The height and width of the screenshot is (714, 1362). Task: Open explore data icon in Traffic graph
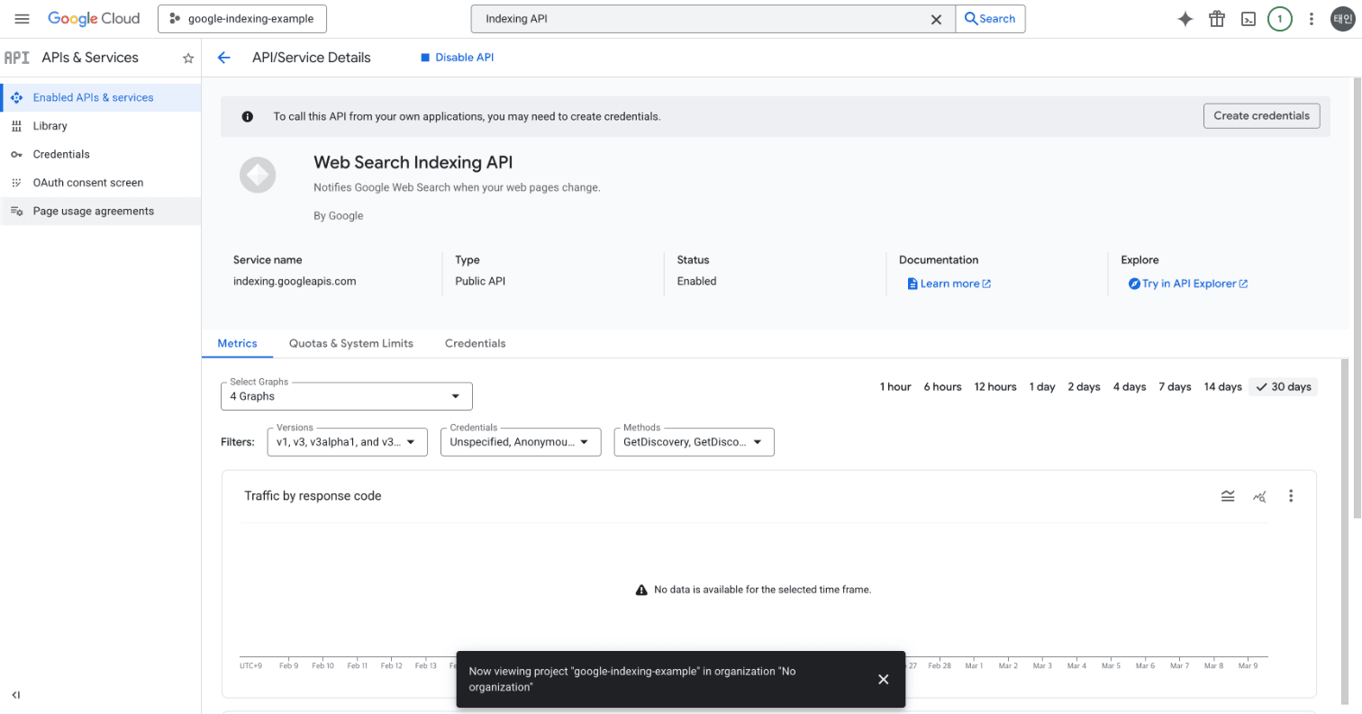pyautogui.click(x=1259, y=496)
